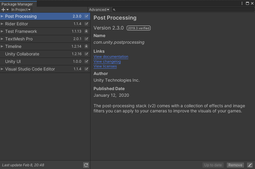This screenshot has width=255, height=169.
Task: Click the refresh package list icon
Action: [x=86, y=165]
